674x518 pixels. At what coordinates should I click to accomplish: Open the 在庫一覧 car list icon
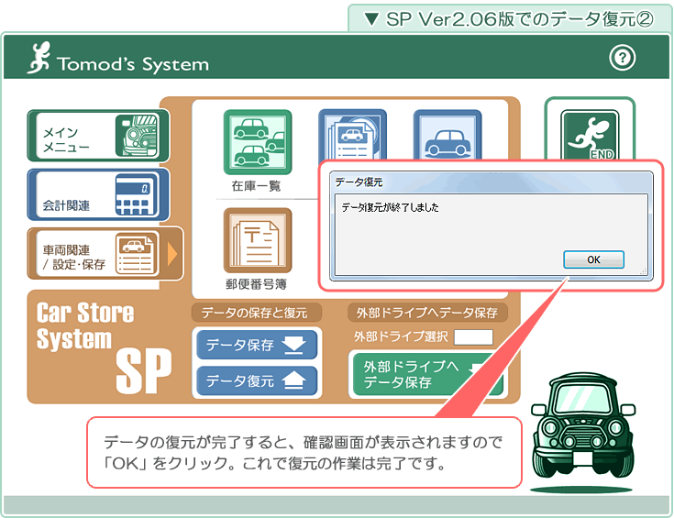coord(258,142)
